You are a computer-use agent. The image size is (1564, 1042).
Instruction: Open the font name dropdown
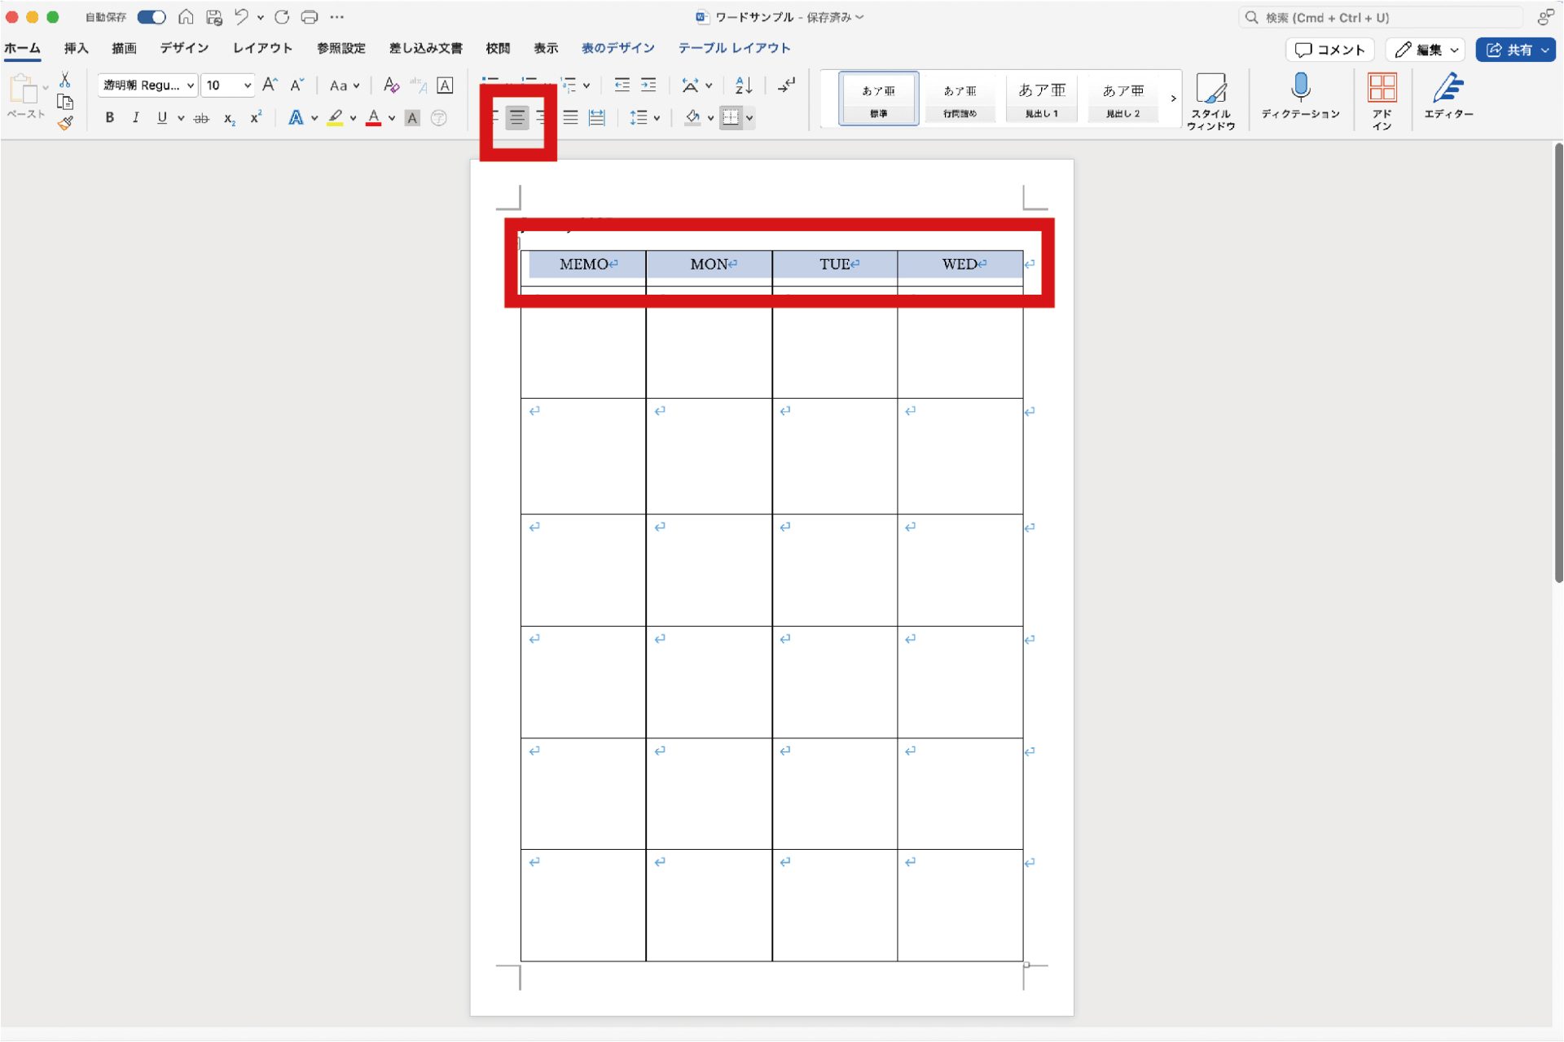click(190, 85)
